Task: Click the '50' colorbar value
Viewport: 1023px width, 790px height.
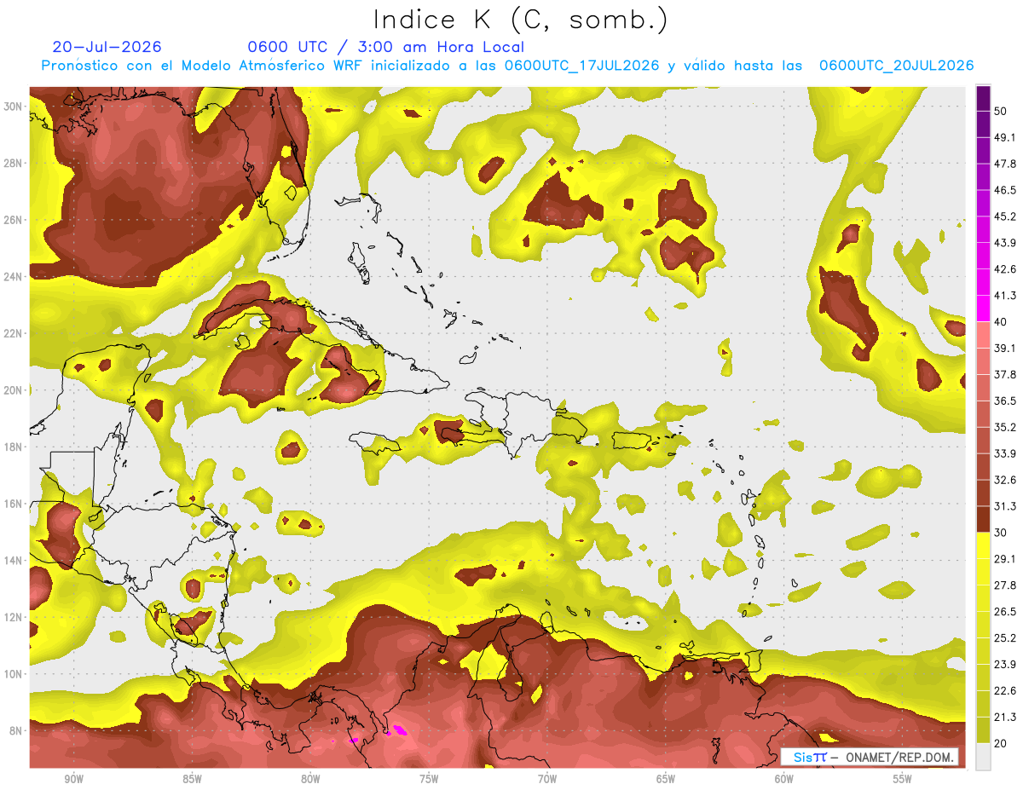Action: (x=1001, y=112)
